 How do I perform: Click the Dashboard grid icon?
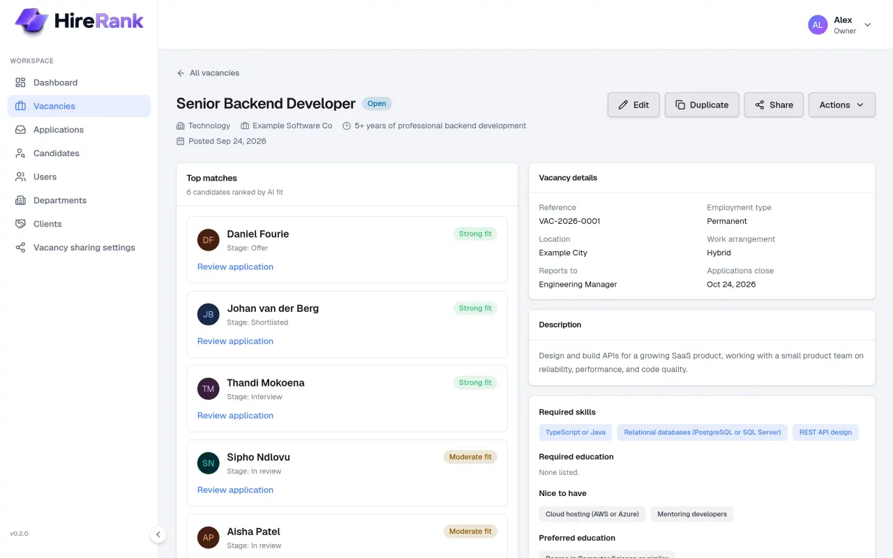[x=20, y=82]
